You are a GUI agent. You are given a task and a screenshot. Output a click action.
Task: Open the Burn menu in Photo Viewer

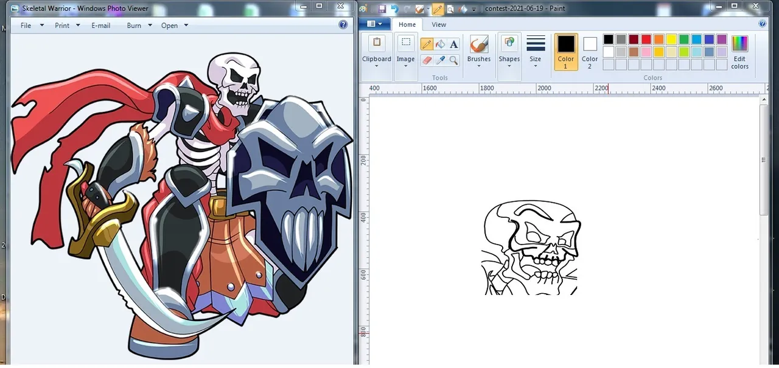[134, 26]
